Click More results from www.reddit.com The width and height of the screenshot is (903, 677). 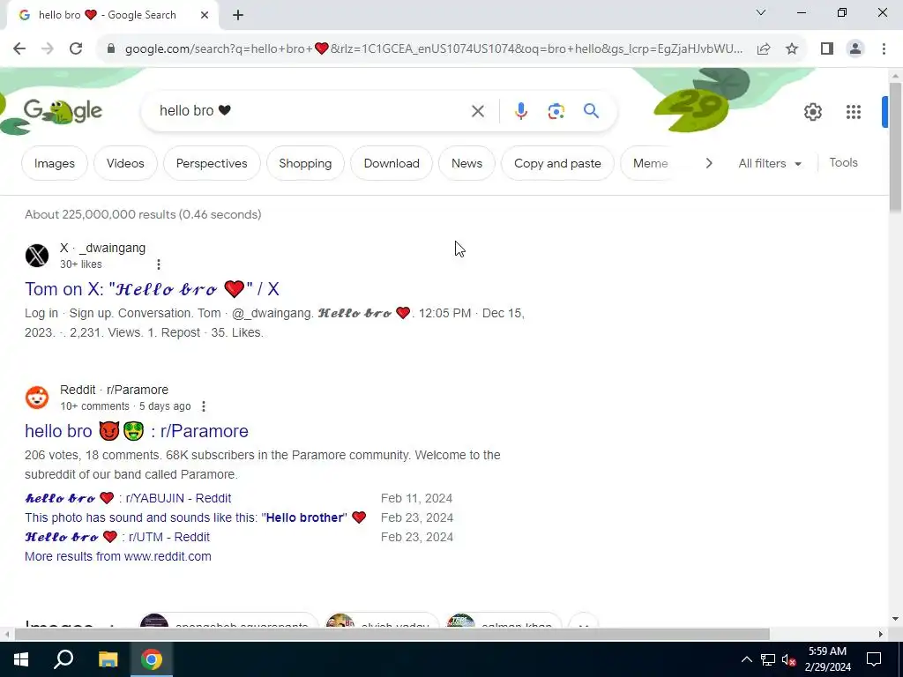(118, 557)
